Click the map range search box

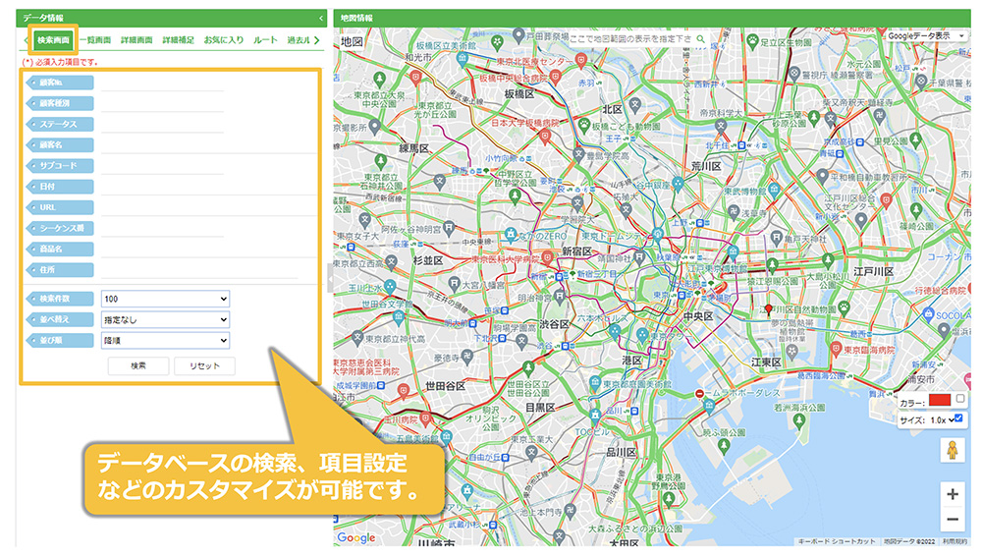point(631,39)
